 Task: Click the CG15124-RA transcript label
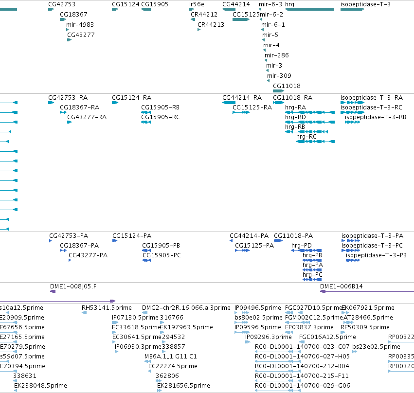point(131,98)
